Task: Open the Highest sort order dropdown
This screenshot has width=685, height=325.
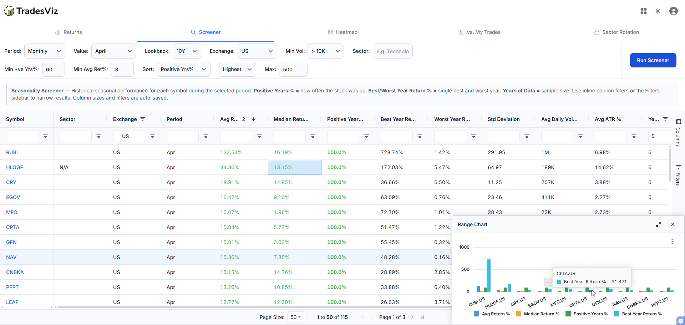Action: click(x=237, y=69)
